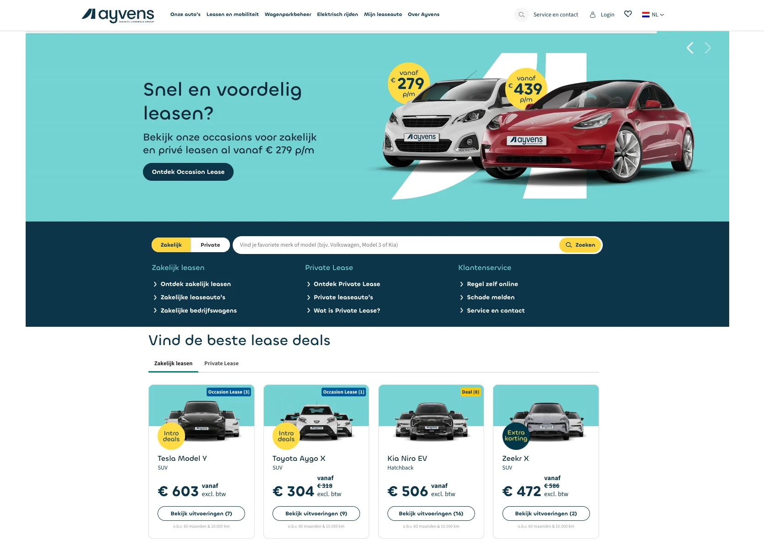Image resolution: width=764 pixels, height=546 pixels.
Task: Click the Ontdek Occasion Lease button
Action: pyautogui.click(x=188, y=172)
